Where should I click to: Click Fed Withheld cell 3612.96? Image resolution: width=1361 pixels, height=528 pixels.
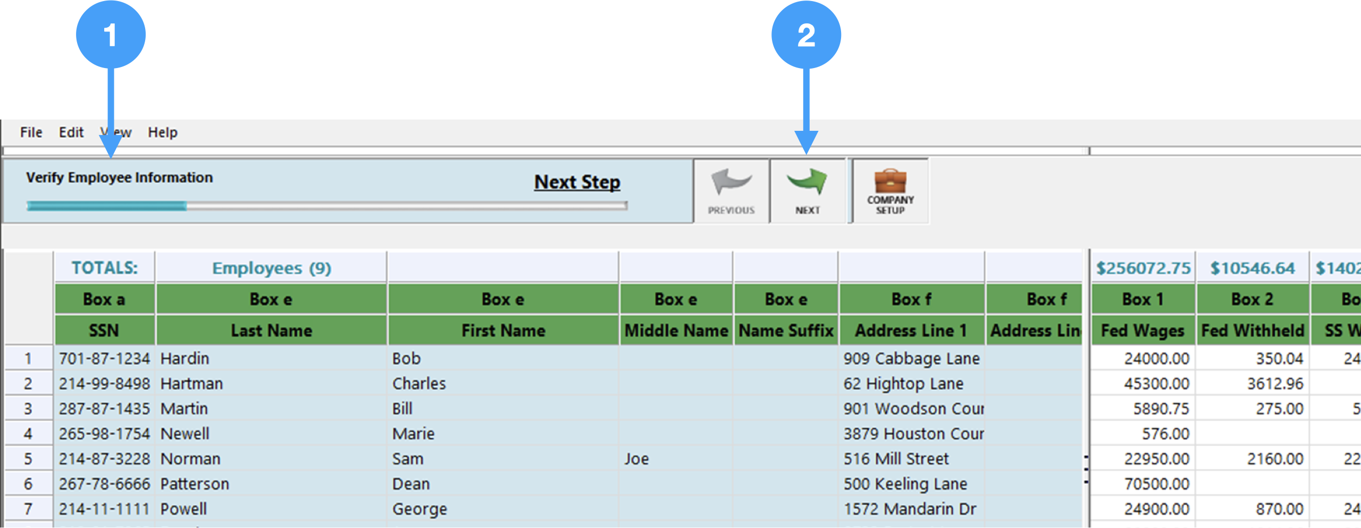pyautogui.click(x=1274, y=384)
